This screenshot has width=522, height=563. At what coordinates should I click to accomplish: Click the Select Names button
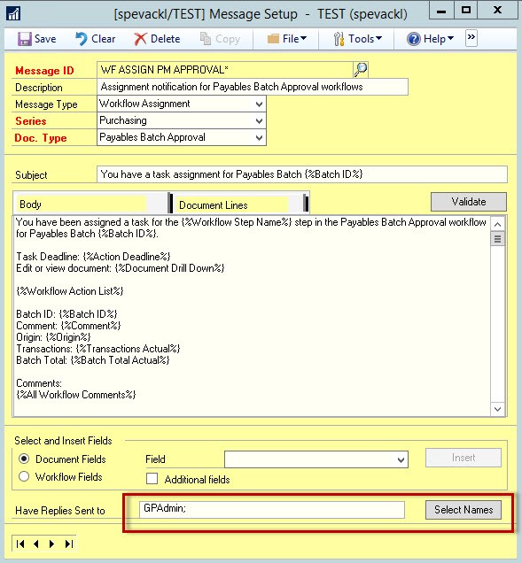point(464,510)
